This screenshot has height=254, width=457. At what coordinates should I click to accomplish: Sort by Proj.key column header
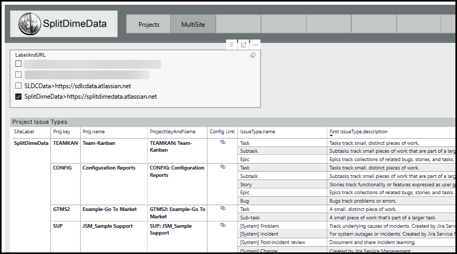point(61,132)
